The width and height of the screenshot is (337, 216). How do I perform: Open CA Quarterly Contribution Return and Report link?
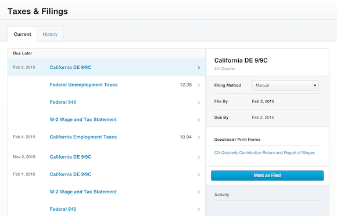coord(264,153)
